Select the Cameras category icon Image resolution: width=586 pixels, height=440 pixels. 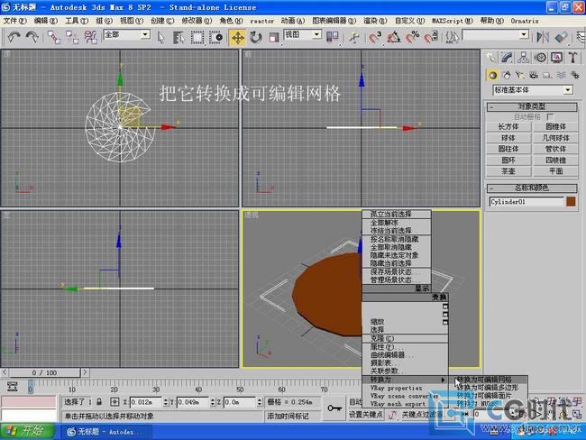[x=534, y=75]
